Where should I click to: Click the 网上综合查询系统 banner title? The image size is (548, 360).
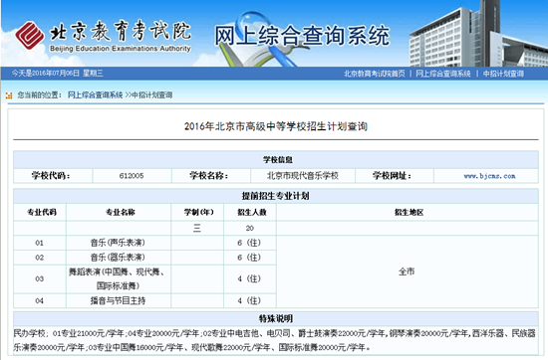click(302, 35)
